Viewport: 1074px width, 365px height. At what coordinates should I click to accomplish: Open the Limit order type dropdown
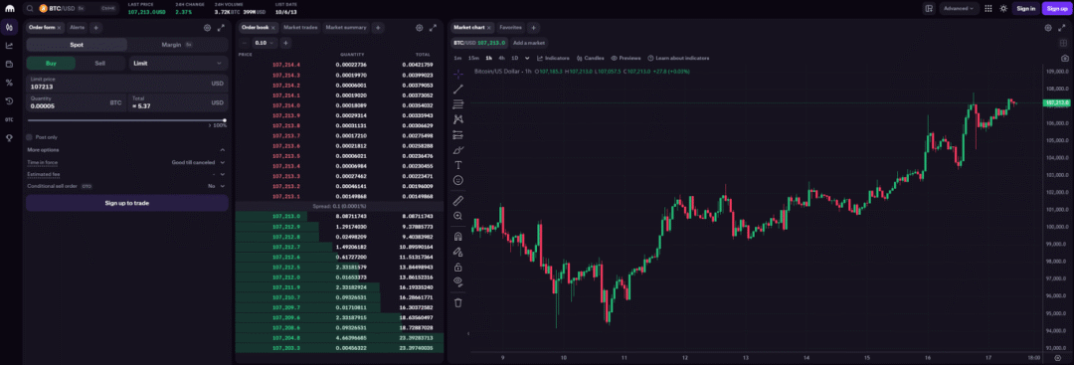[179, 63]
